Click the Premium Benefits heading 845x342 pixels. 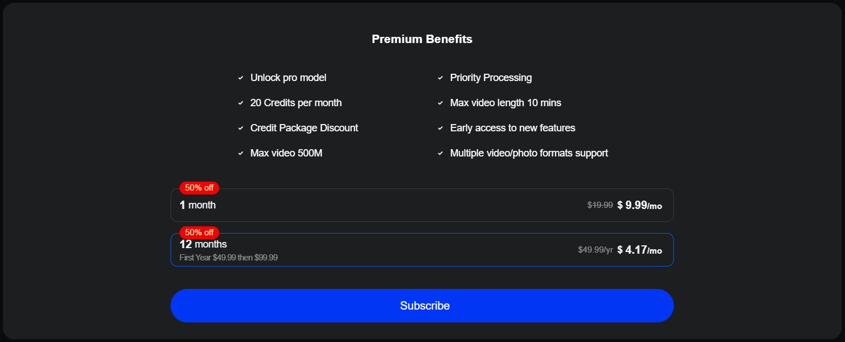pos(422,39)
